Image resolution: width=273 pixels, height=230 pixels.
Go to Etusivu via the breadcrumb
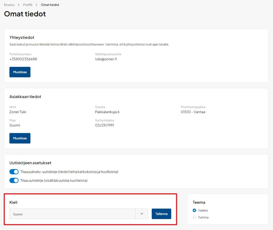pos(9,5)
